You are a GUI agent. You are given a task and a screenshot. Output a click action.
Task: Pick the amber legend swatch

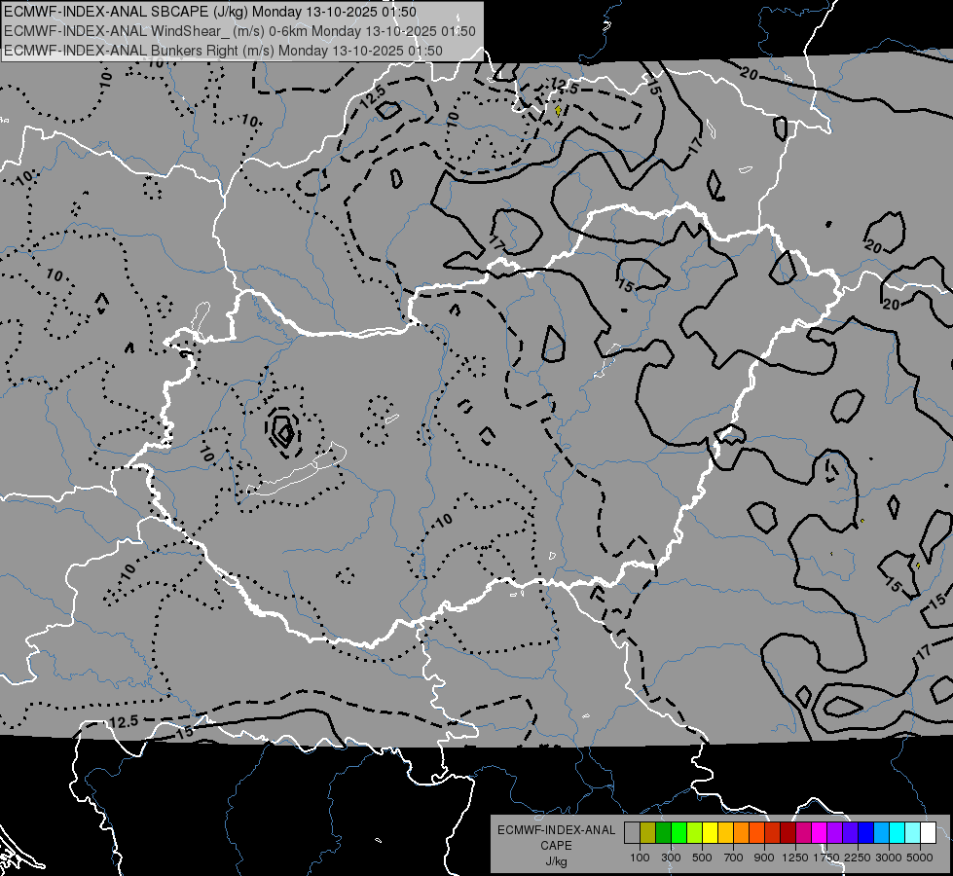click(x=725, y=833)
